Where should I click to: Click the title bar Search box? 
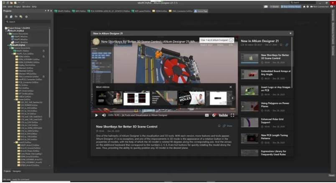coord(303,3)
